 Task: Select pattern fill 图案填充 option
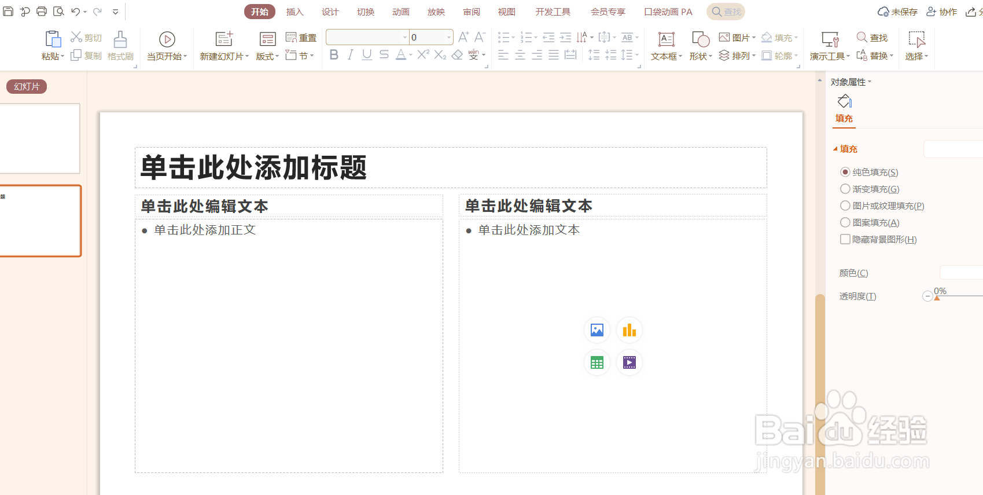click(870, 222)
